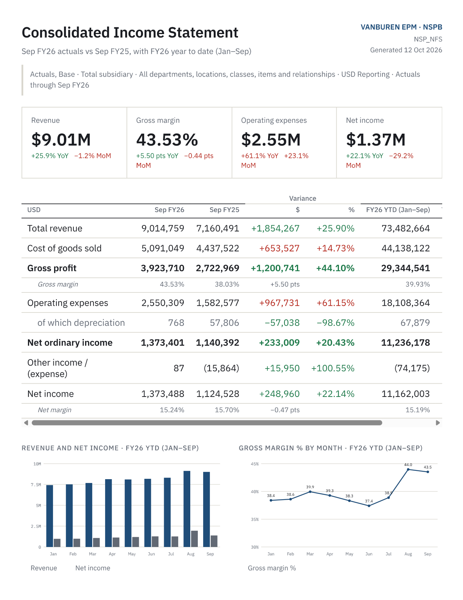Select the Revenue KPI card
This screenshot has height=600, width=463.
point(74,142)
